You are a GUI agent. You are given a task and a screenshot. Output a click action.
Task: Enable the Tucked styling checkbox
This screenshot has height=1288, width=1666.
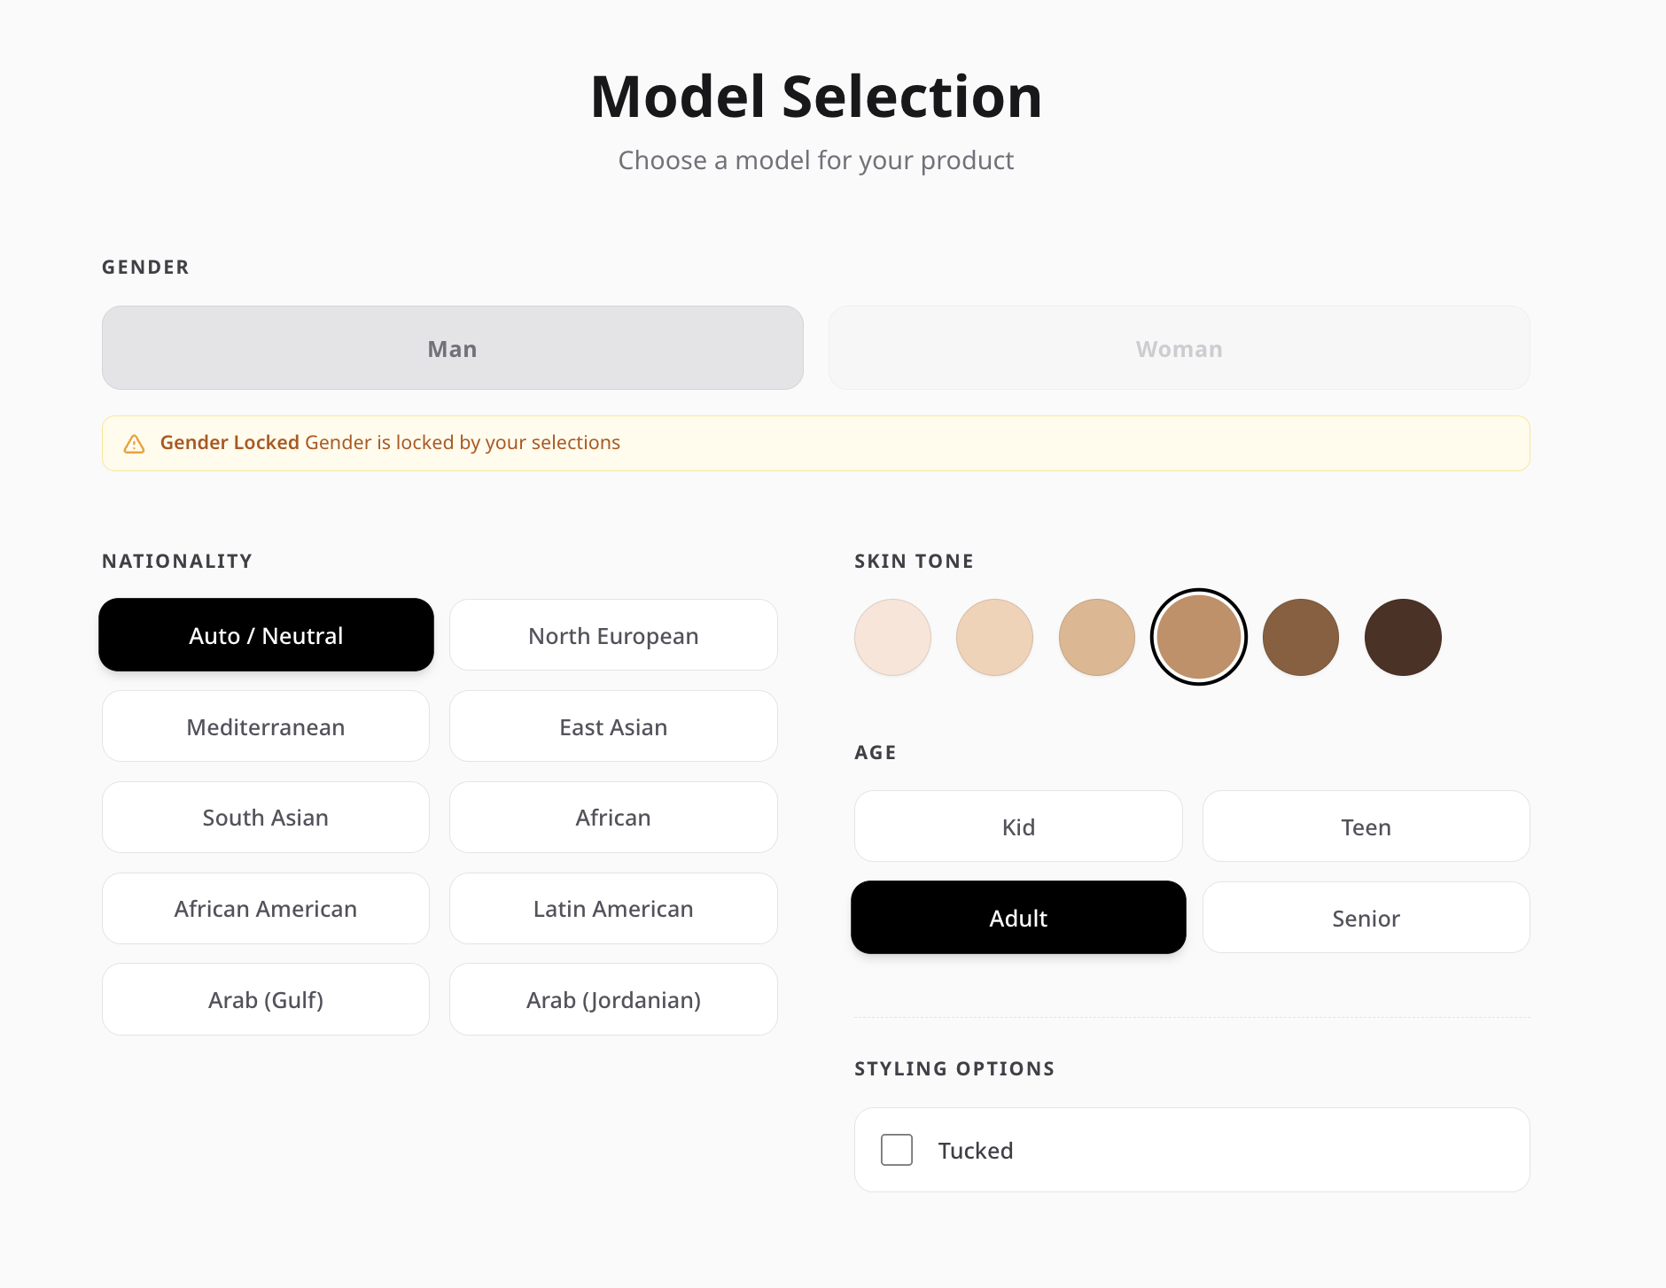coord(897,1150)
